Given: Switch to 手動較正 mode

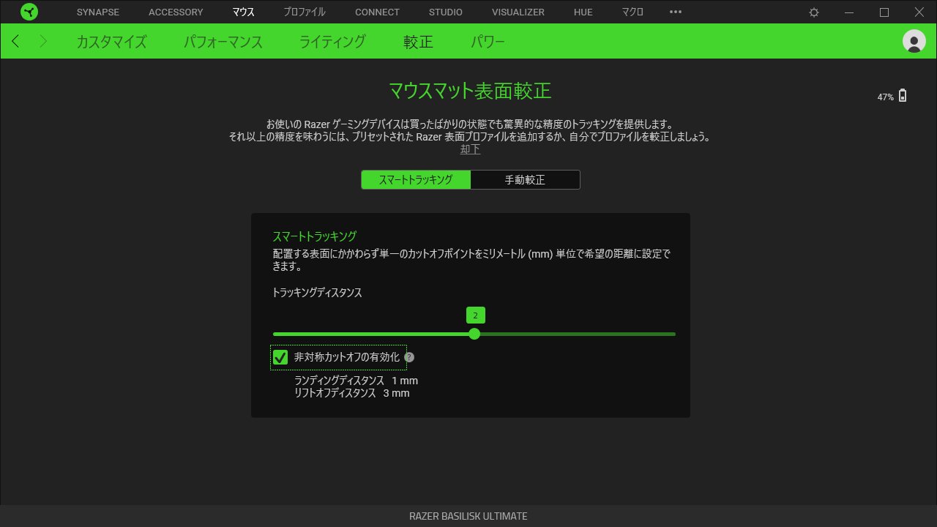Looking at the screenshot, I should click(x=525, y=180).
